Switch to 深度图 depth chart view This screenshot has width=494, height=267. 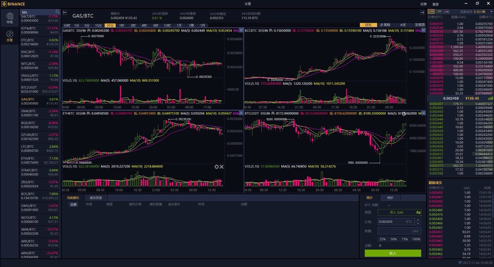pos(420,25)
